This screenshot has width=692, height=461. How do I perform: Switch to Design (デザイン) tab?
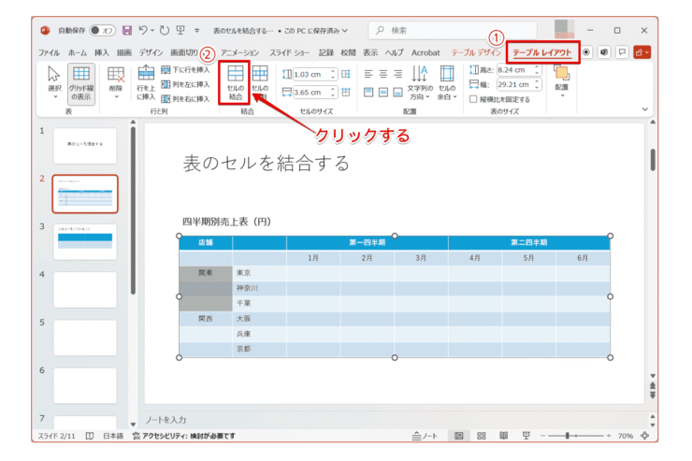point(151,52)
